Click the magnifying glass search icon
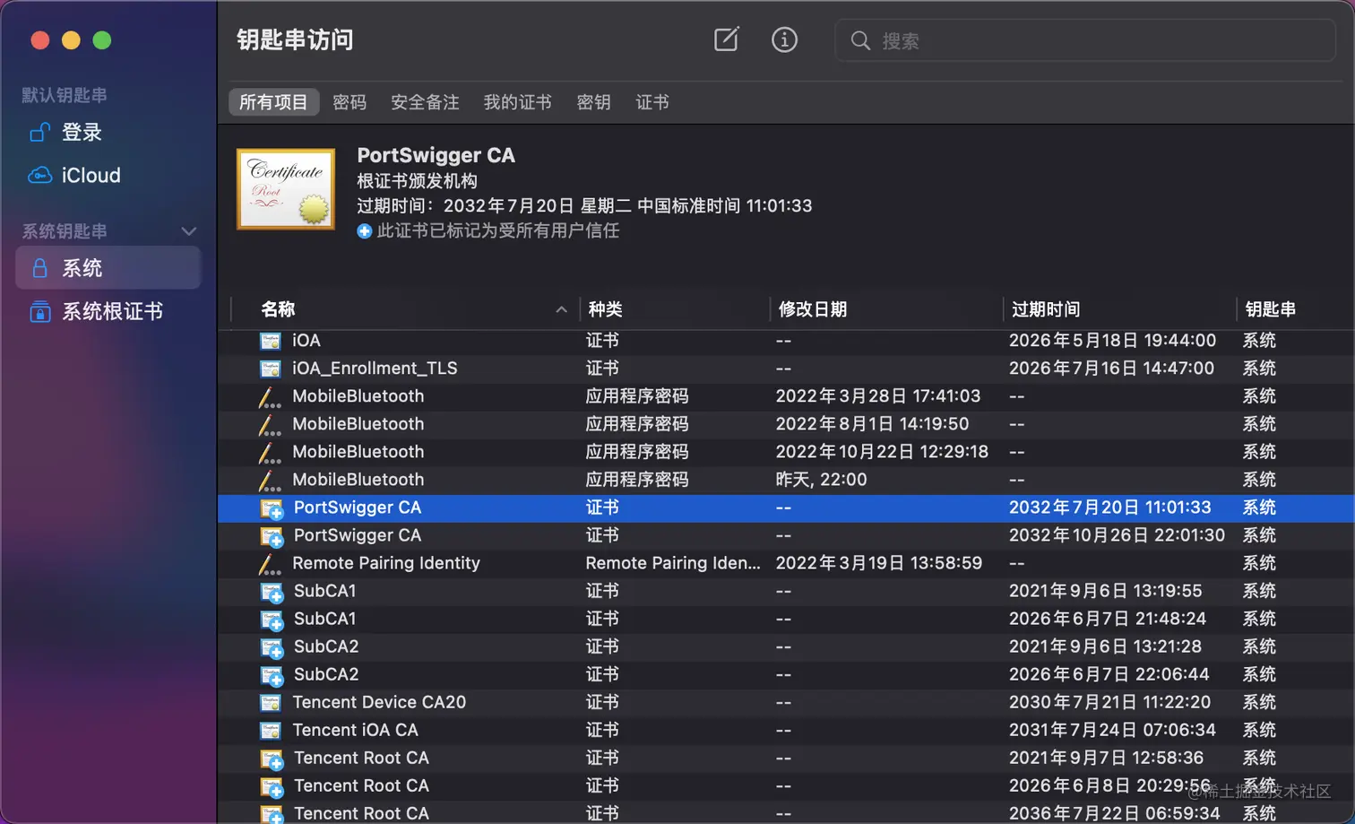The width and height of the screenshot is (1355, 824). pyautogui.click(x=860, y=40)
